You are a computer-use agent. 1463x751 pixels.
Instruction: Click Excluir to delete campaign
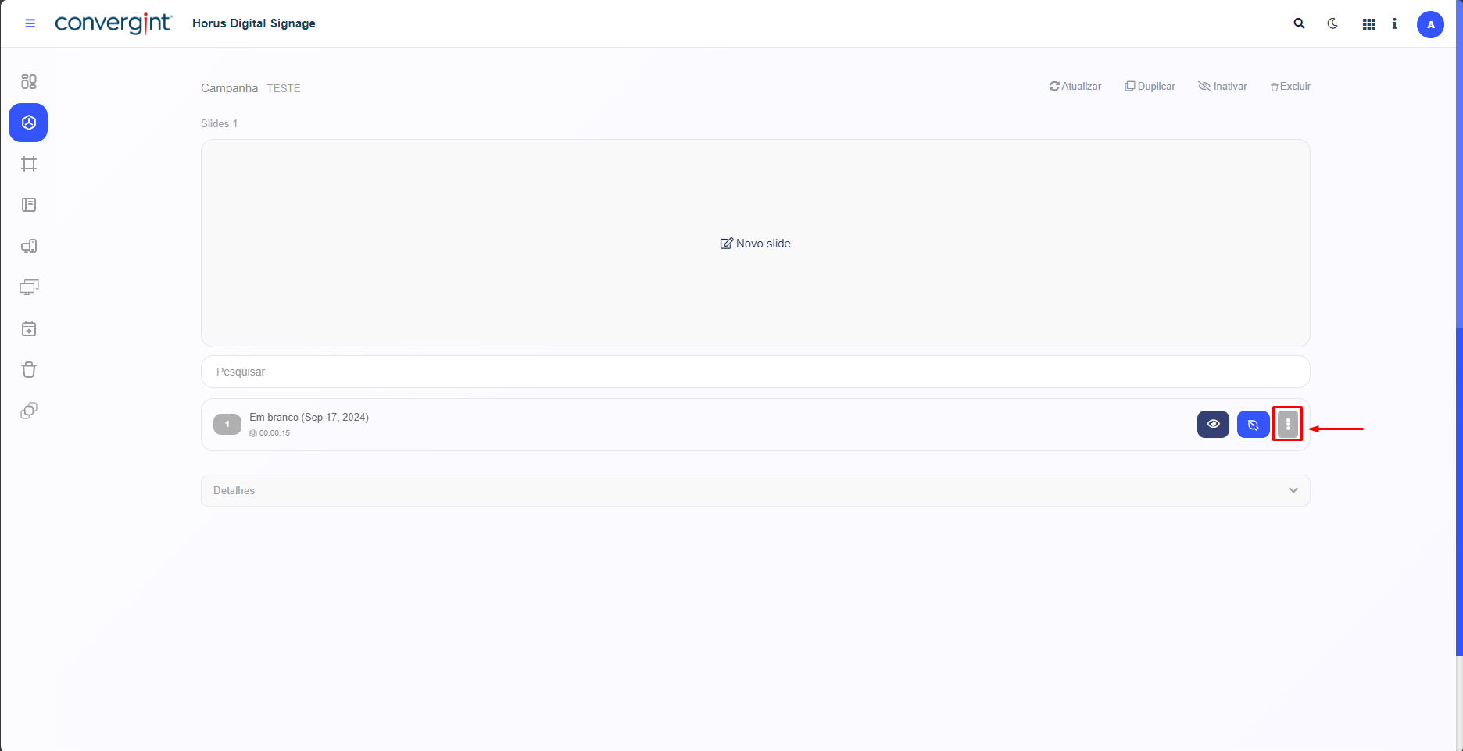click(1290, 87)
